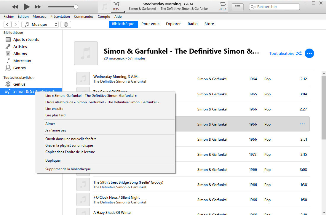326x215 pixels.
Task: Switch to the Bibliothèque tab
Action: click(x=123, y=24)
